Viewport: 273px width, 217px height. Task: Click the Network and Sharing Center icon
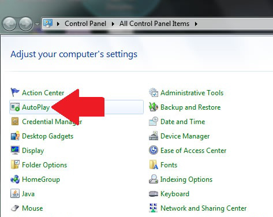click(153, 208)
